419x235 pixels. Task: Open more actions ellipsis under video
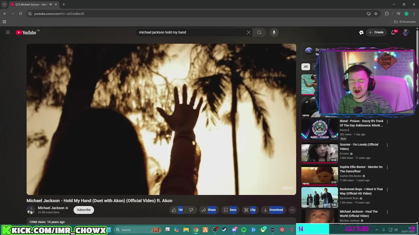(x=292, y=210)
